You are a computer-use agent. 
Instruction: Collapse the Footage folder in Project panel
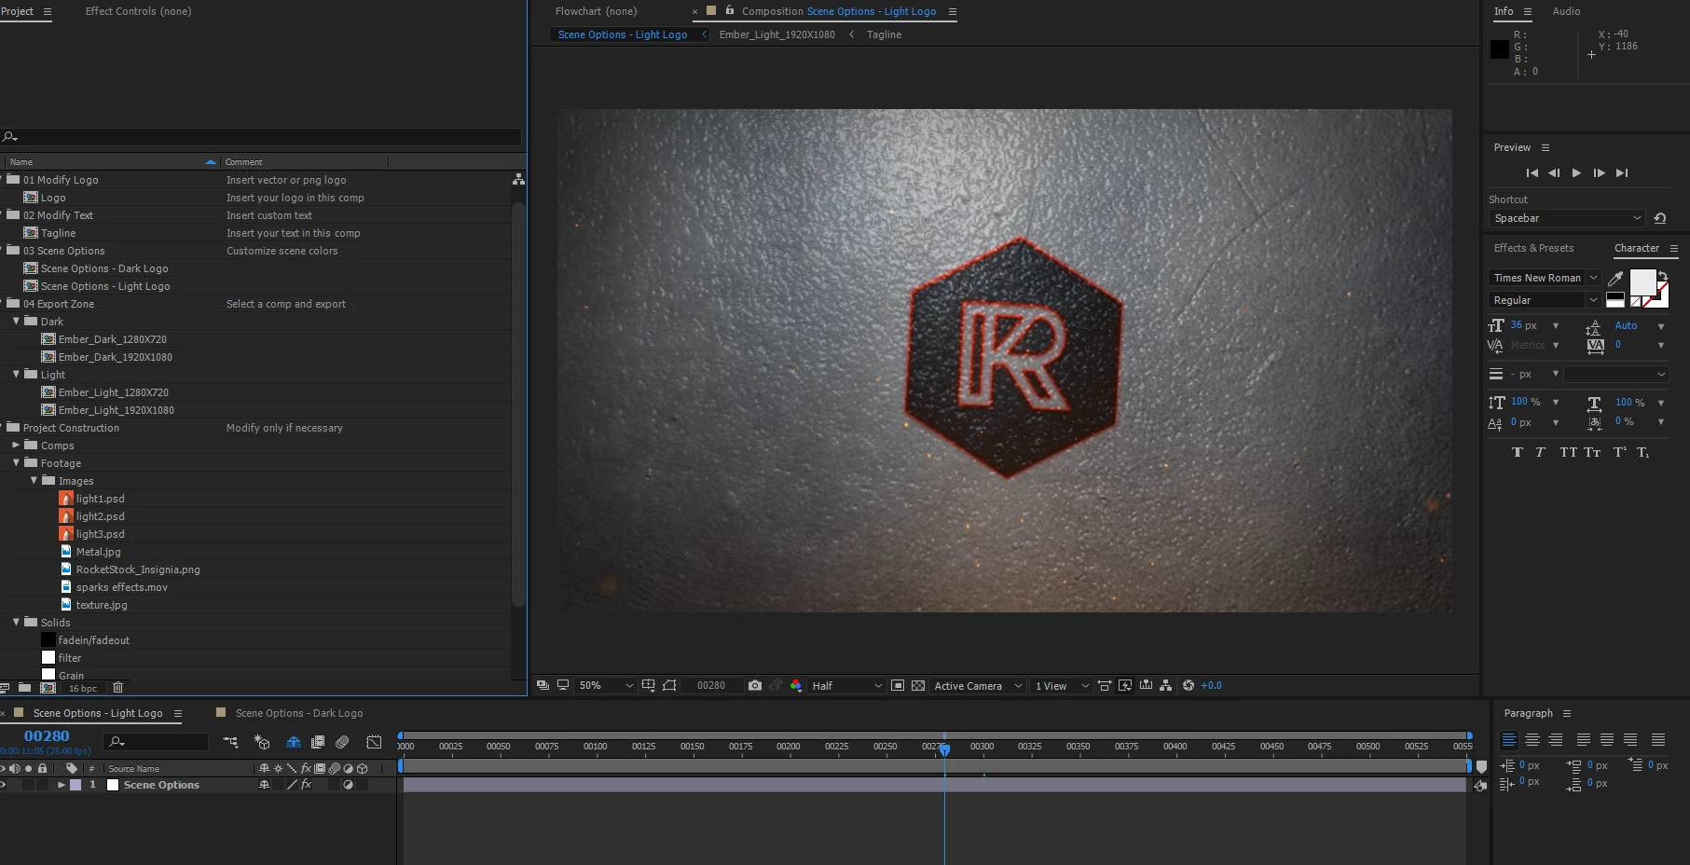pyautogui.click(x=16, y=463)
